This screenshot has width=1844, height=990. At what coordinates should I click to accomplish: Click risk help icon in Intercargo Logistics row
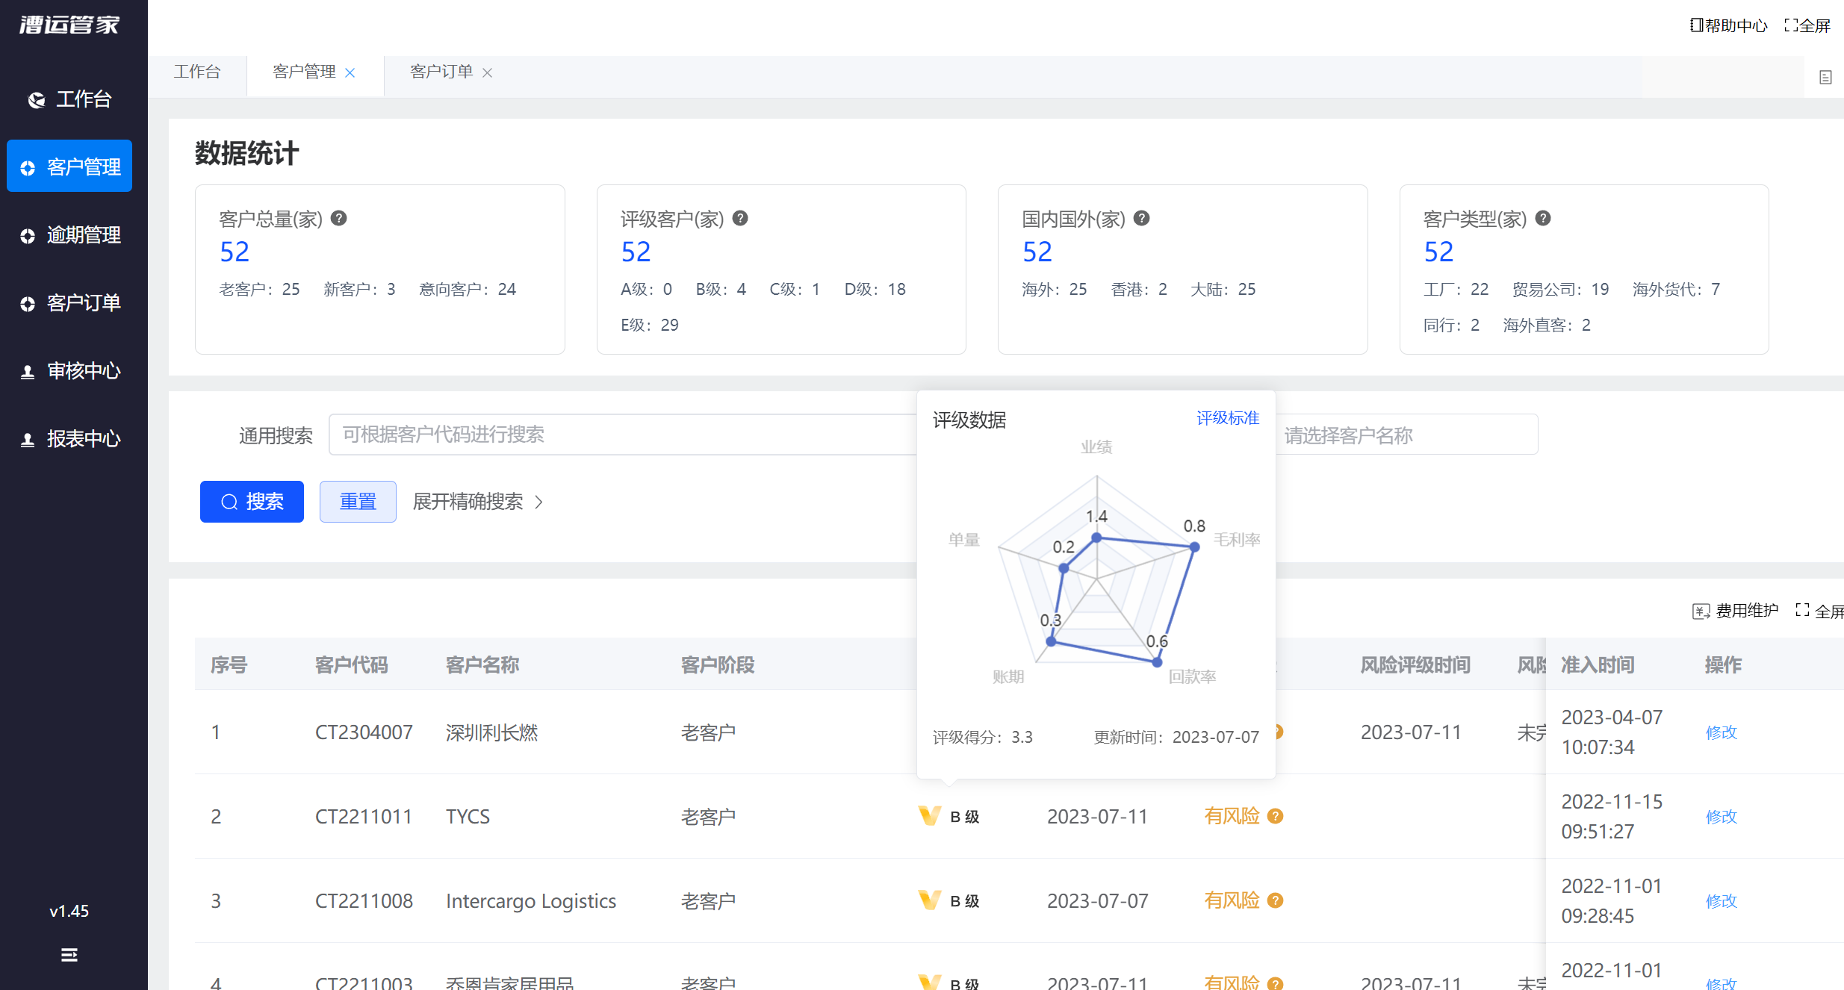tap(1276, 900)
